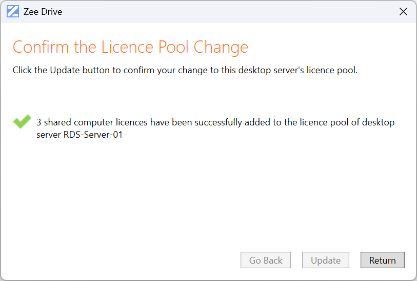Click the "Zee Drive" window title text
Viewport: 417px width, 281px height.
(x=43, y=12)
